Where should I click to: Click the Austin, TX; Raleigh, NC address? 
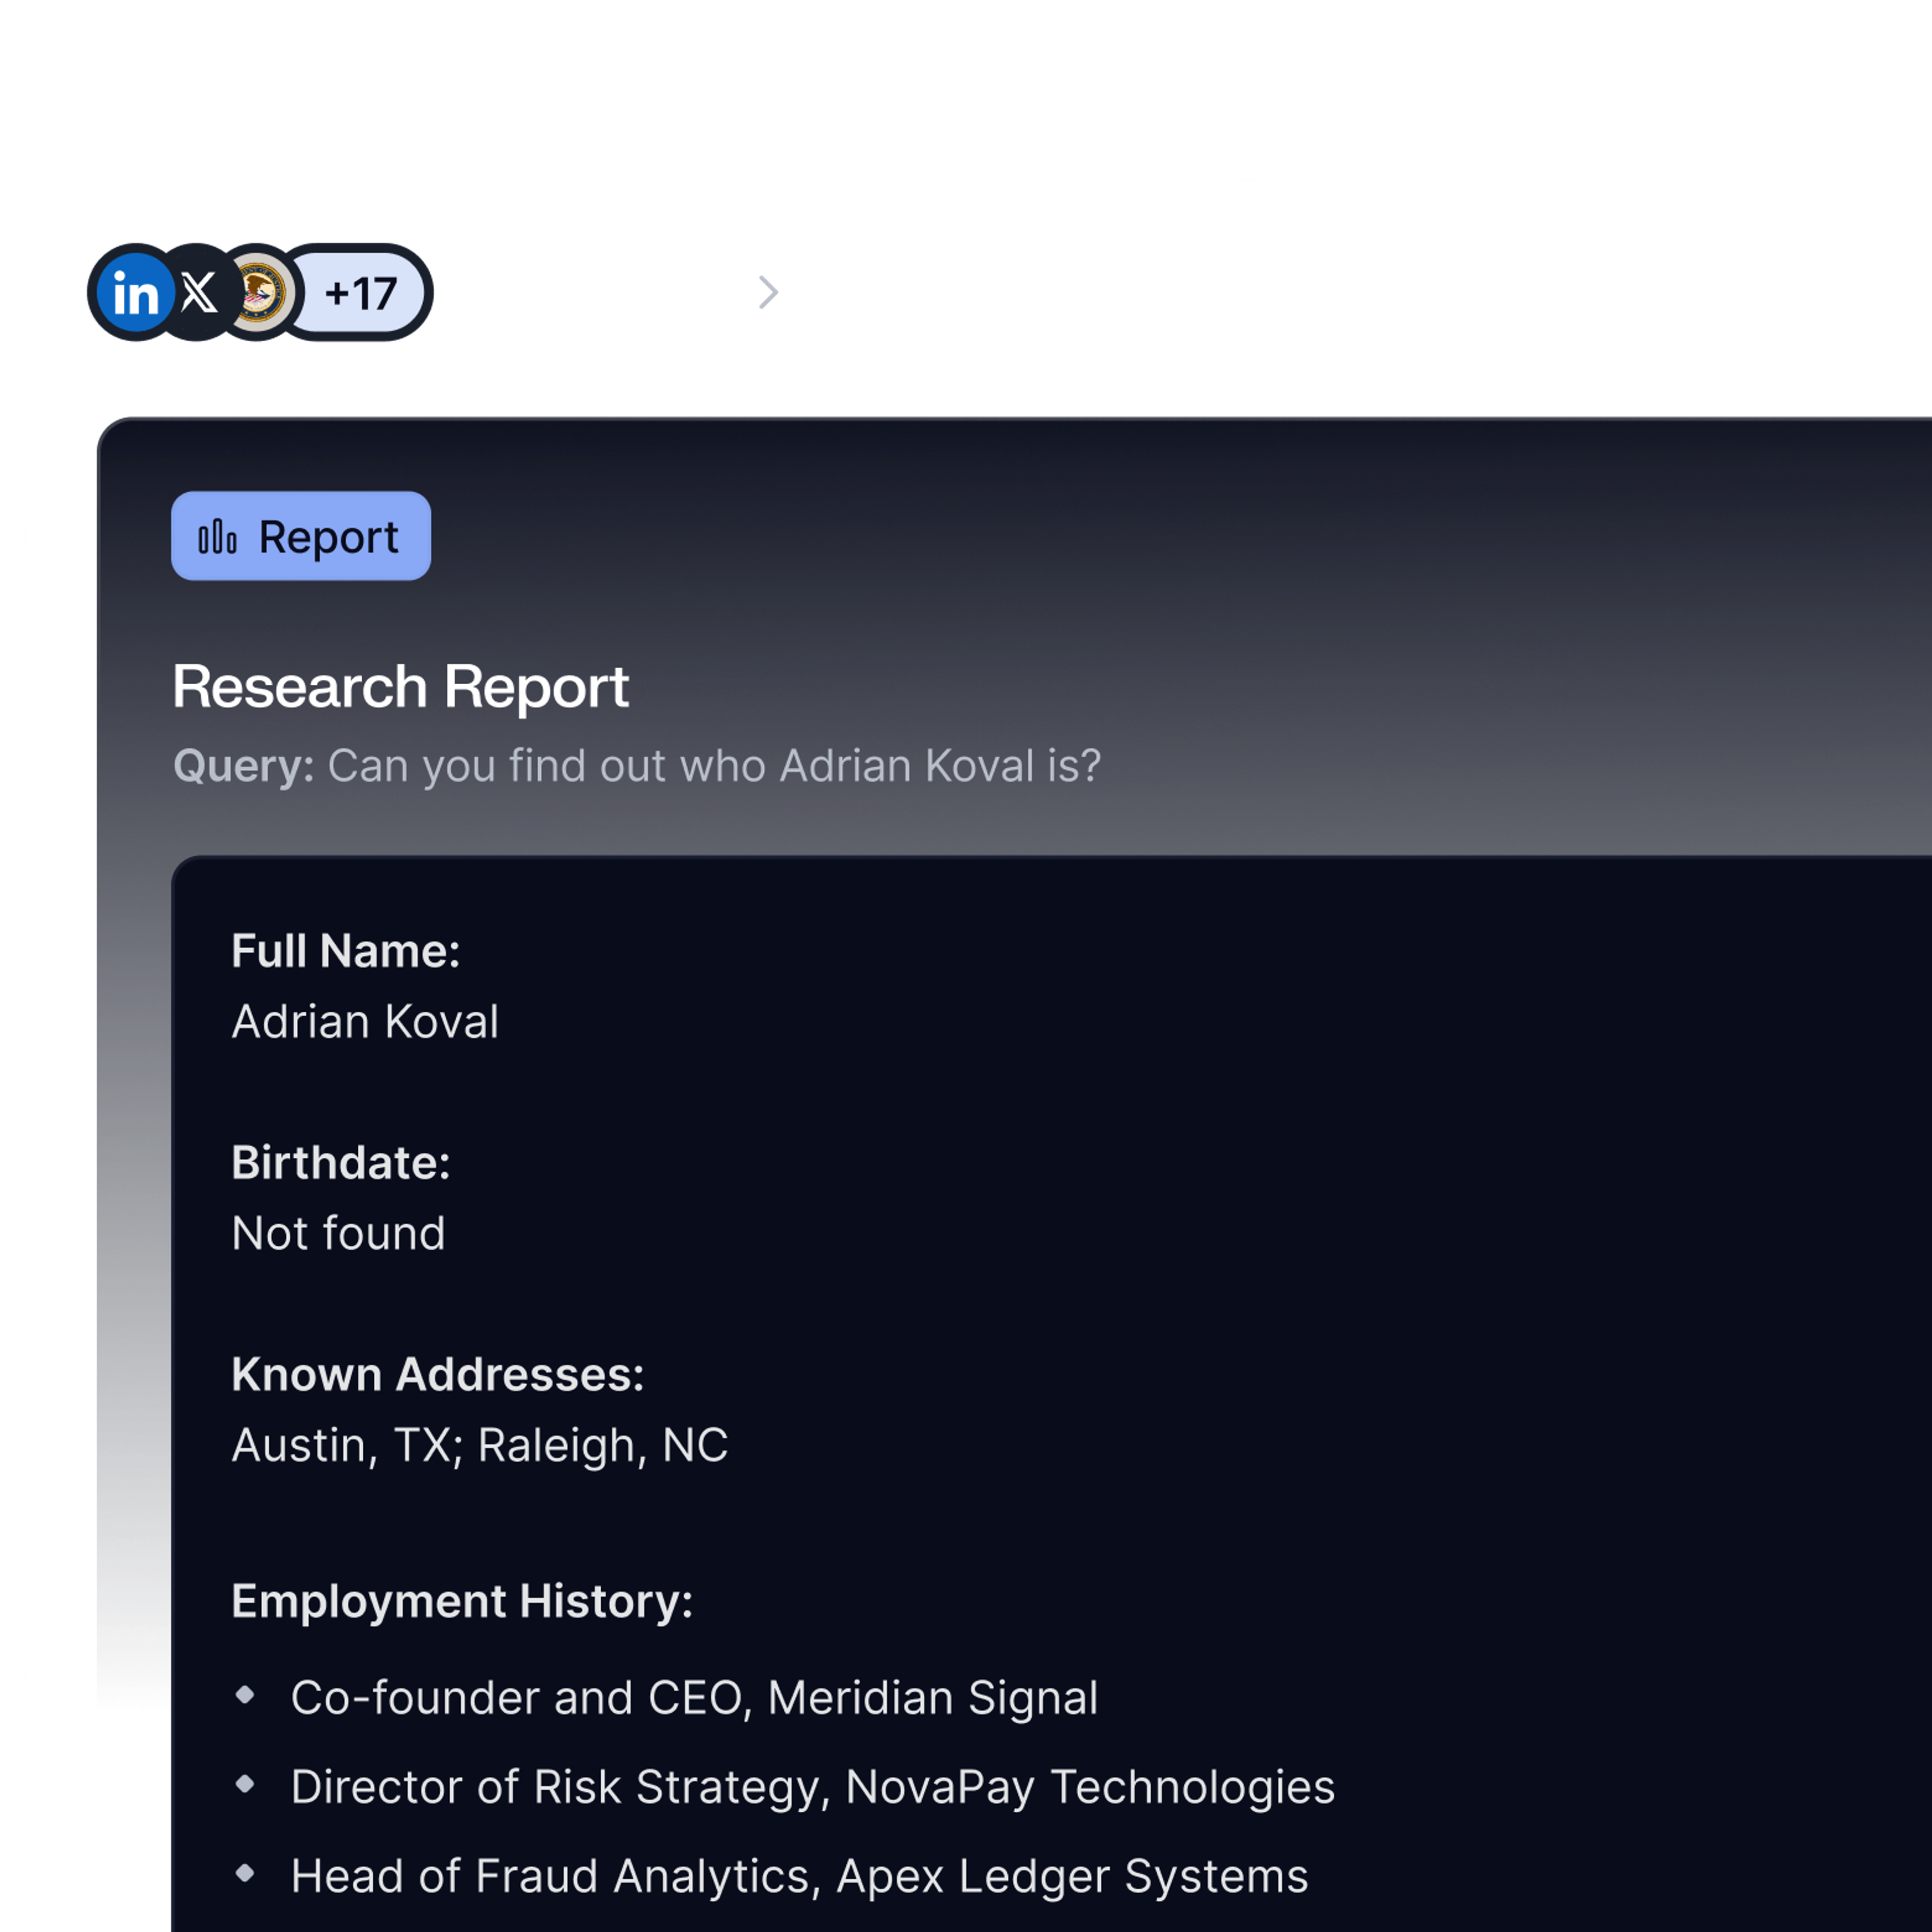tap(479, 1445)
